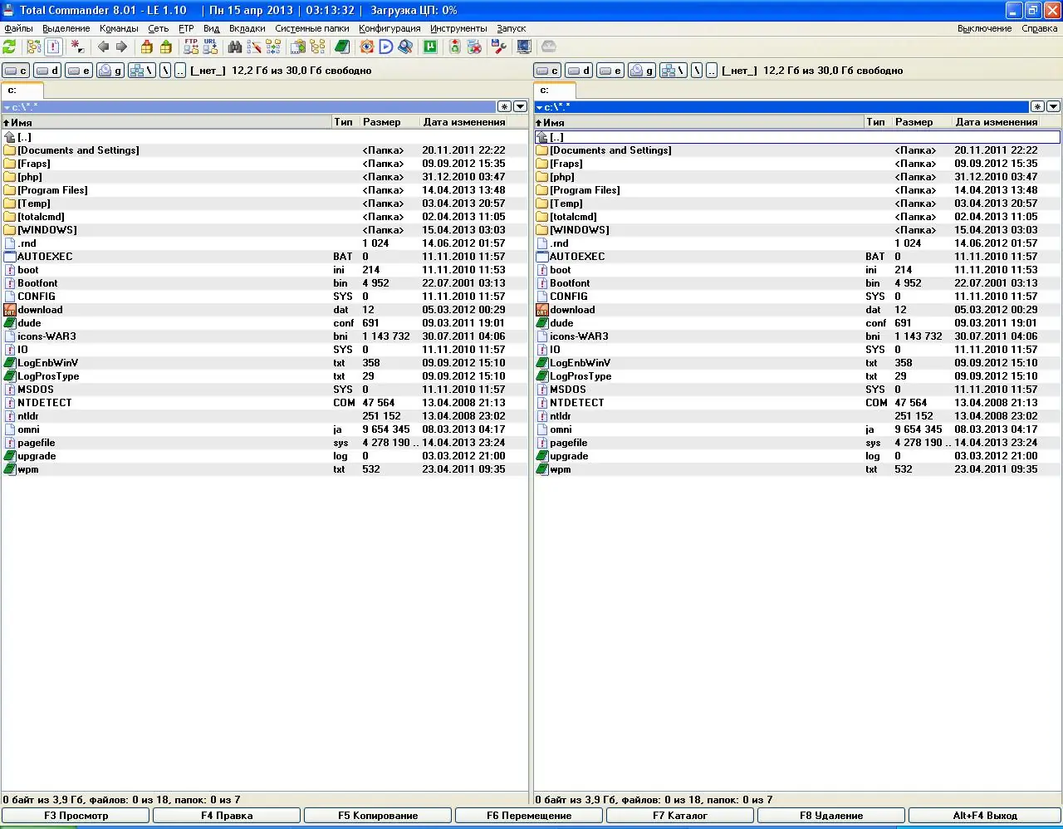Sort right panel by Тип column
The height and width of the screenshot is (829, 1063).
[878, 122]
